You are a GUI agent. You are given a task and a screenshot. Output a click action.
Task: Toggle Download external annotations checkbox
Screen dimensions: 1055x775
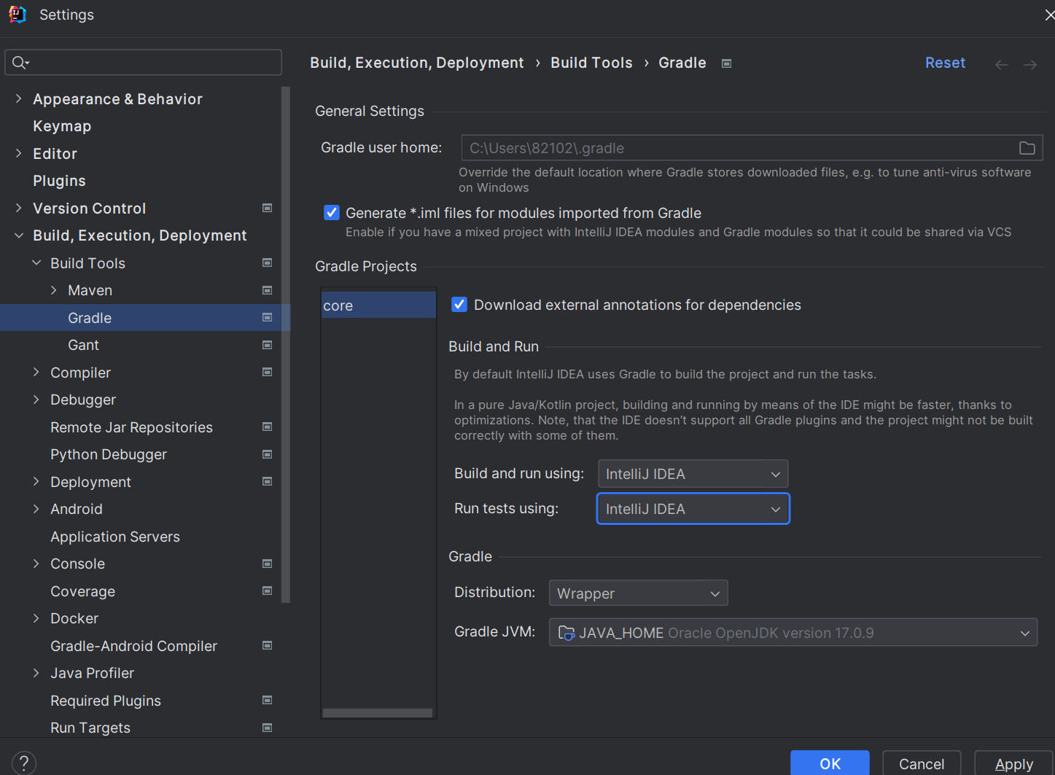459,305
